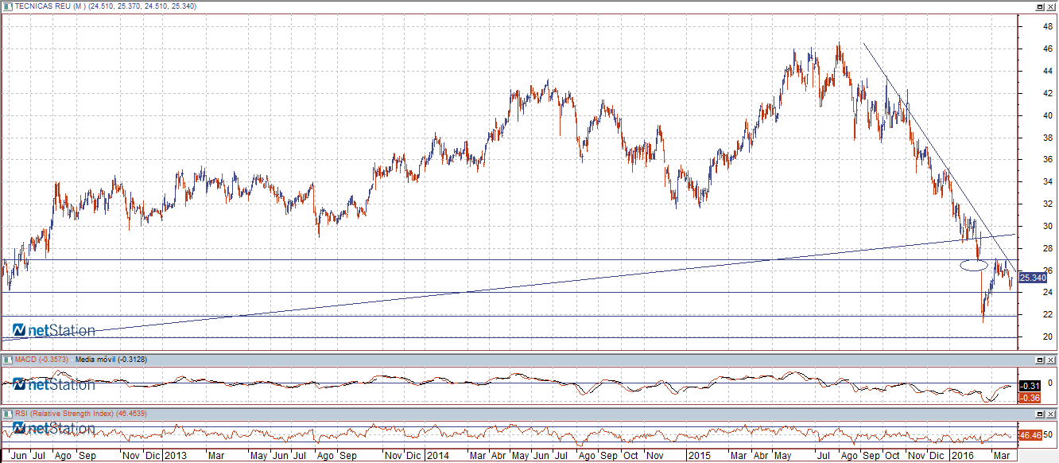Maximize the main price chart panel

[x=1039, y=6]
